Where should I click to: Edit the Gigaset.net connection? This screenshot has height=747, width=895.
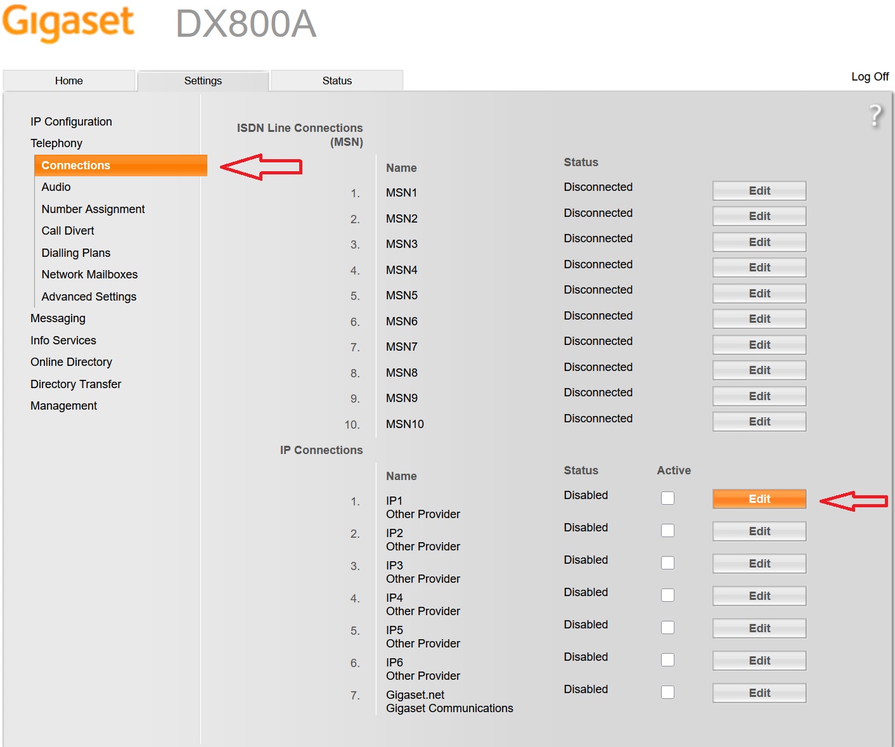tap(759, 693)
